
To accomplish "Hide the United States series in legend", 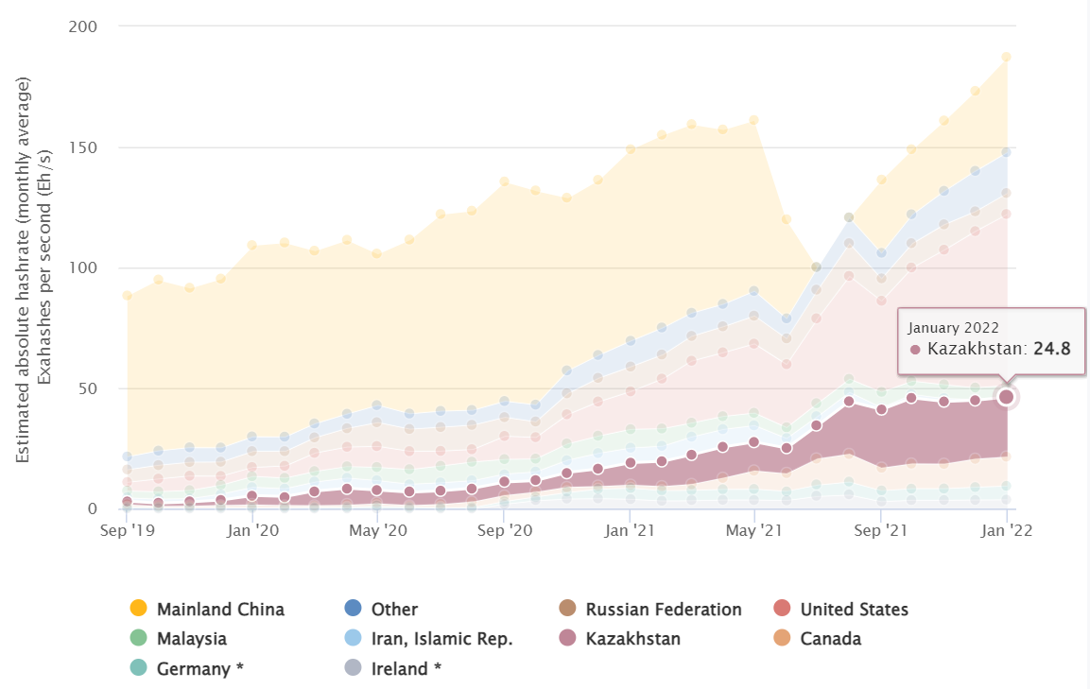I will pos(854,610).
